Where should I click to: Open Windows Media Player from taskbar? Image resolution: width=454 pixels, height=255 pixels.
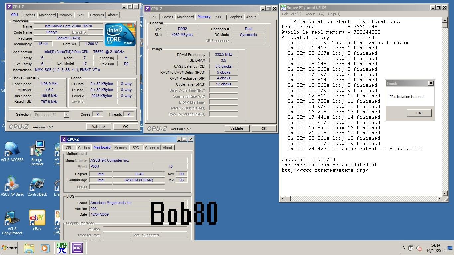pyautogui.click(x=45, y=248)
